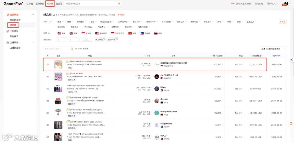The width and height of the screenshot is (294, 143).
Task: Click the top search magnifier button
Action: 119,4
